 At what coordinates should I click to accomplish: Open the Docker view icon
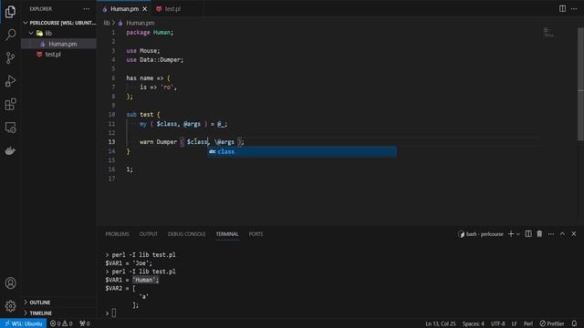pos(10,150)
